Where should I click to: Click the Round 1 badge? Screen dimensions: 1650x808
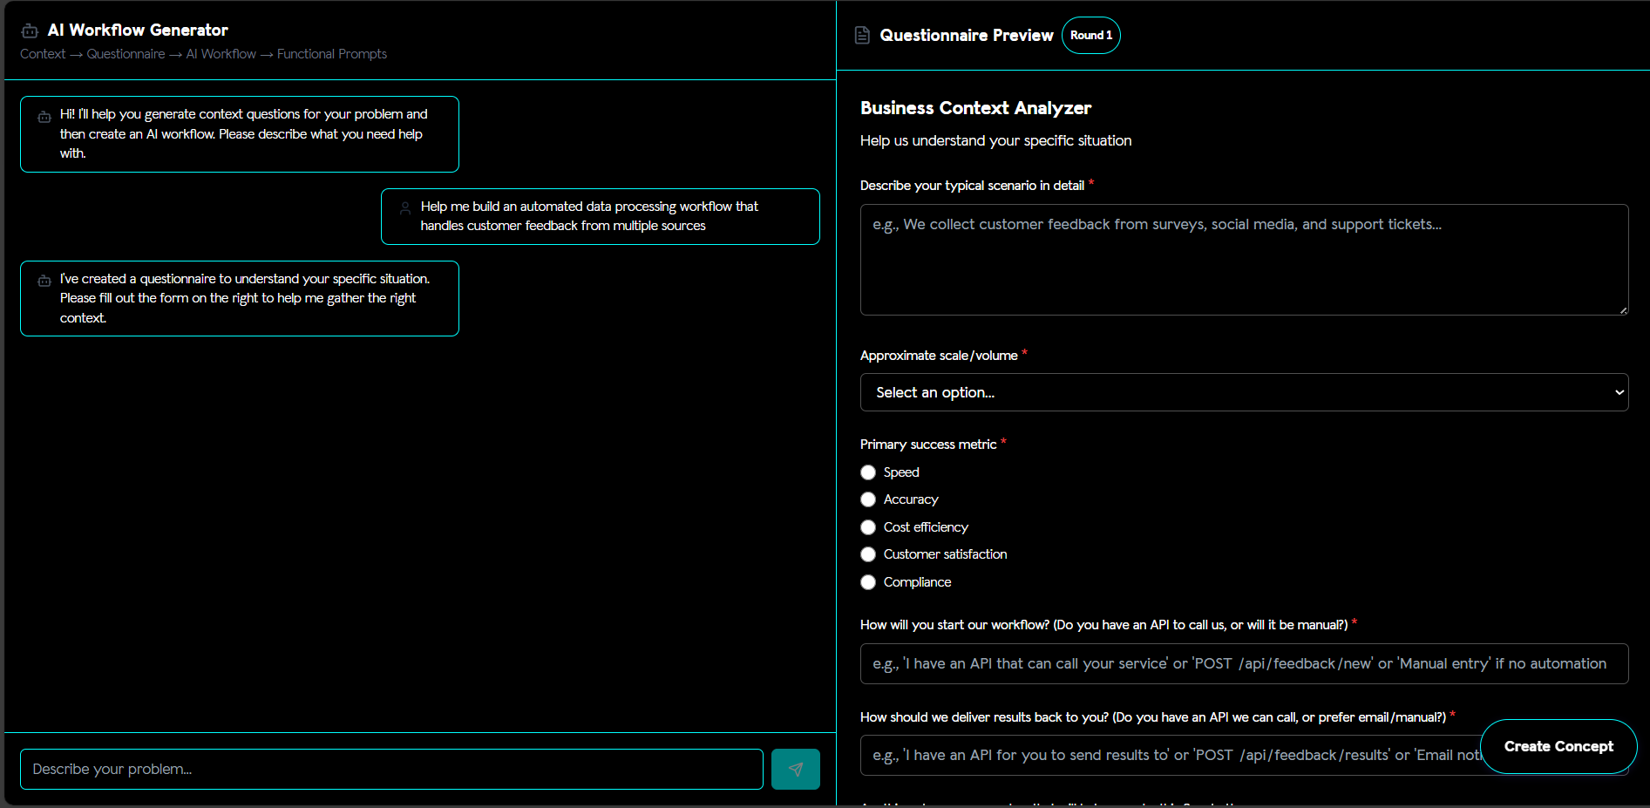point(1090,35)
